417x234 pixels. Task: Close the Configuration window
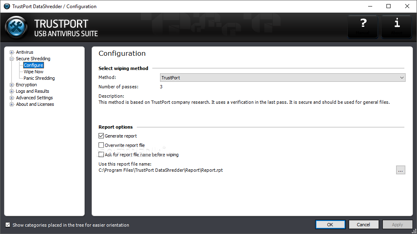click(407, 6)
